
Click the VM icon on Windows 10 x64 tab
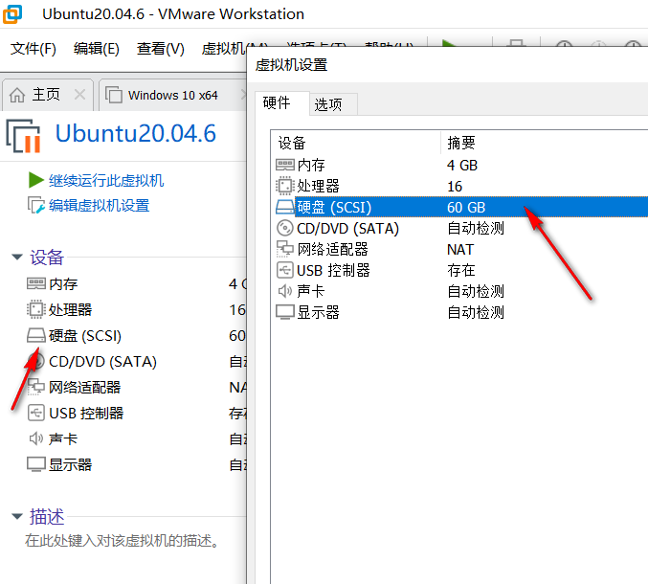(114, 95)
